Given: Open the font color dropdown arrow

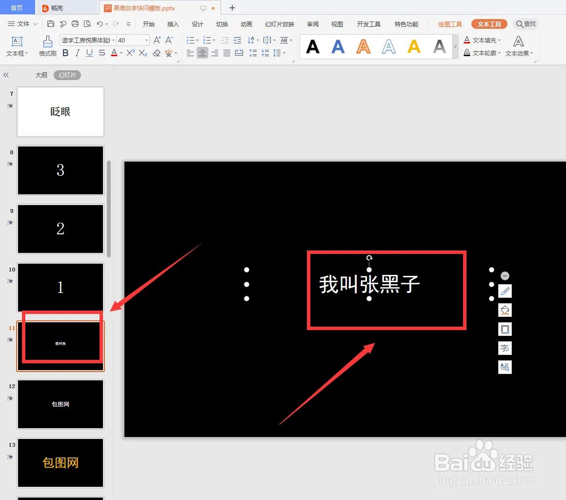Looking at the screenshot, I should tap(121, 53).
